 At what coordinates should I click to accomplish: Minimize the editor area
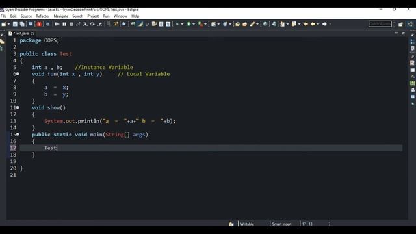396,33
